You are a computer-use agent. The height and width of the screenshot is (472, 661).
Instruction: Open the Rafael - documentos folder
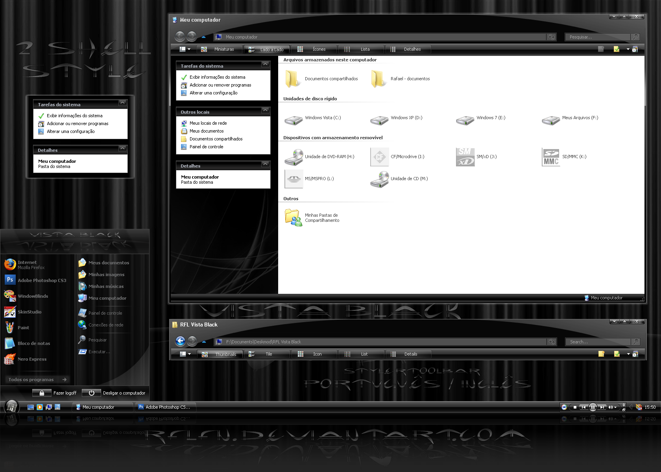tap(400, 79)
